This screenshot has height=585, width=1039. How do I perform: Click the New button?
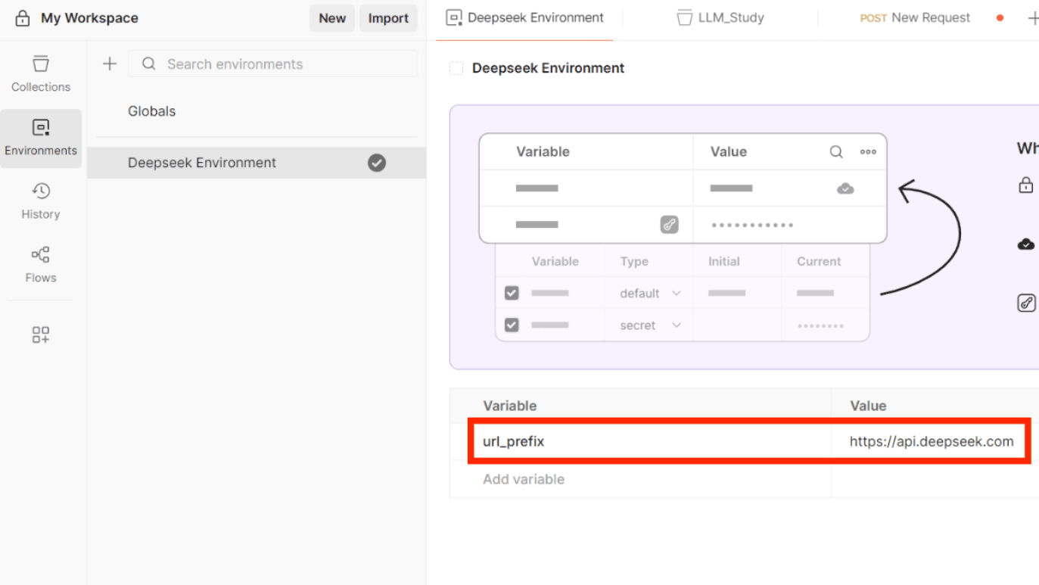point(332,18)
